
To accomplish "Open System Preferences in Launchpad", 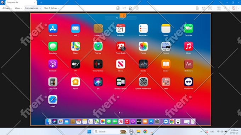I will (x=143, y=82).
